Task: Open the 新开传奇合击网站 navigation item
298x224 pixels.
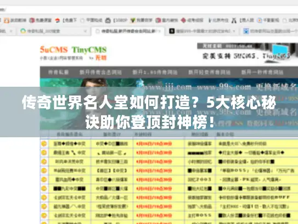Action: [100, 72]
